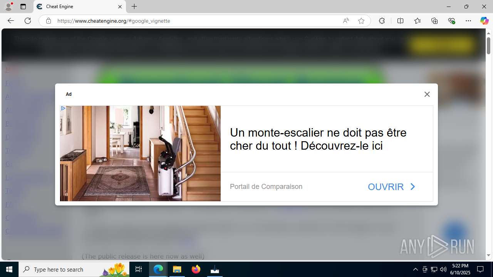Click the taskbar search box
The width and height of the screenshot is (493, 277).
tap(74, 269)
